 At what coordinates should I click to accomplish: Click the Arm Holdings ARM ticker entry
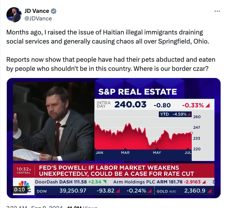pos(160,182)
